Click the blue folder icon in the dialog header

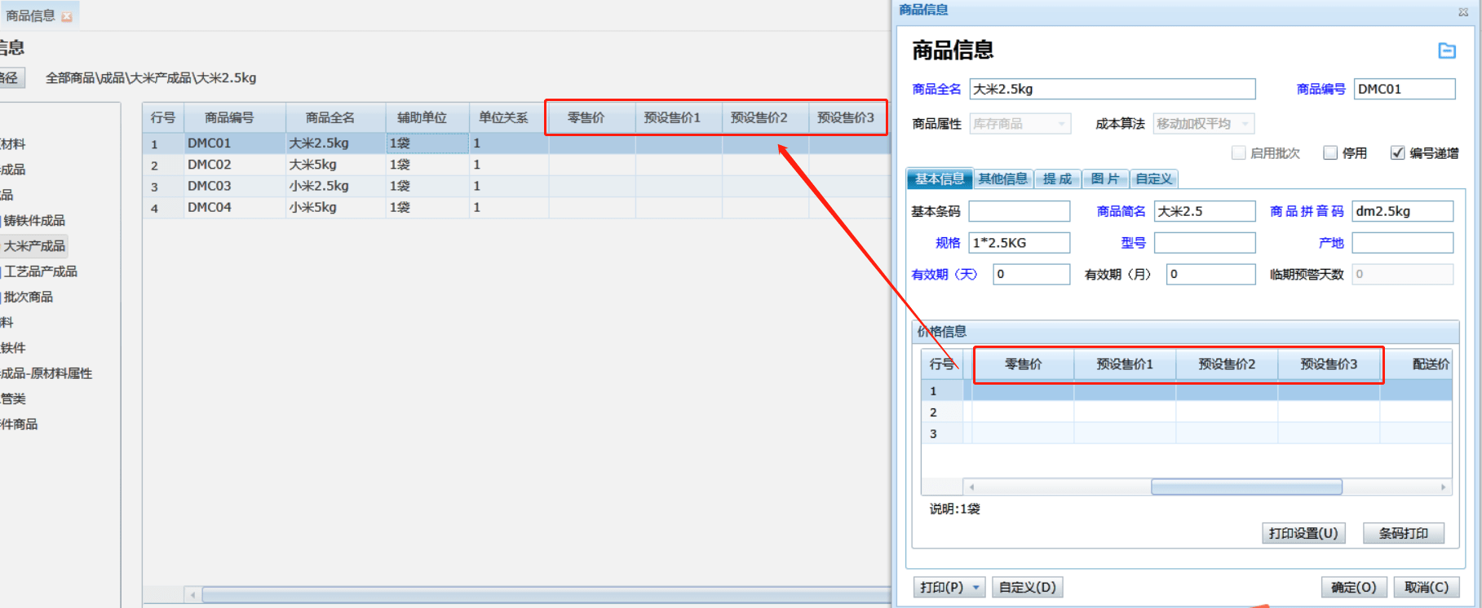coord(1446,51)
